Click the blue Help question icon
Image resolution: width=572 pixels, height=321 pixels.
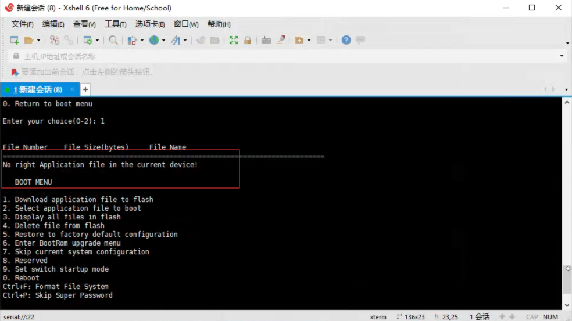pos(346,40)
